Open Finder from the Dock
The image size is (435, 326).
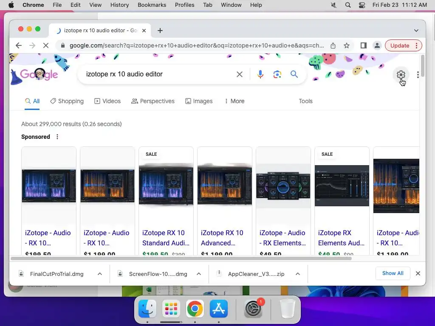tap(147, 309)
